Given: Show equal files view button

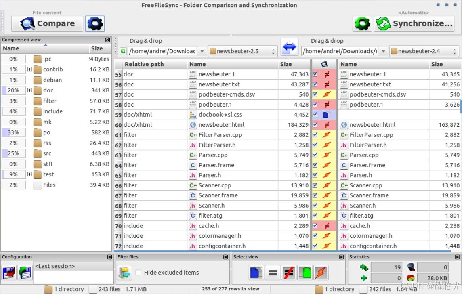Looking at the screenshot, I should pyautogui.click(x=273, y=273).
